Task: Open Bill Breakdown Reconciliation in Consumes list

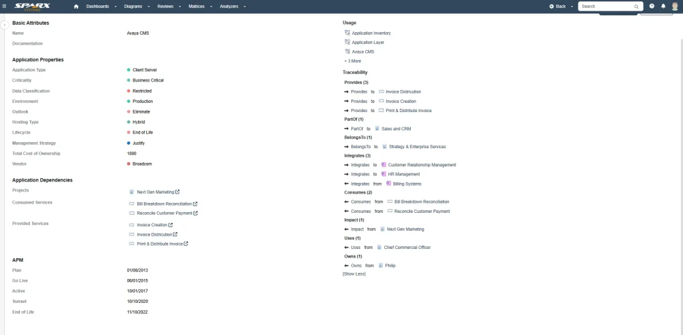Action: click(x=422, y=202)
